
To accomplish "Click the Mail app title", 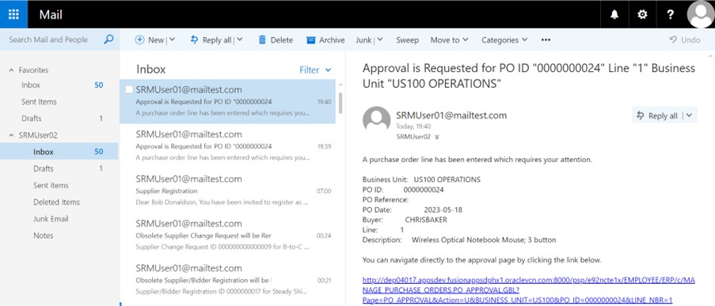I will click(51, 14).
